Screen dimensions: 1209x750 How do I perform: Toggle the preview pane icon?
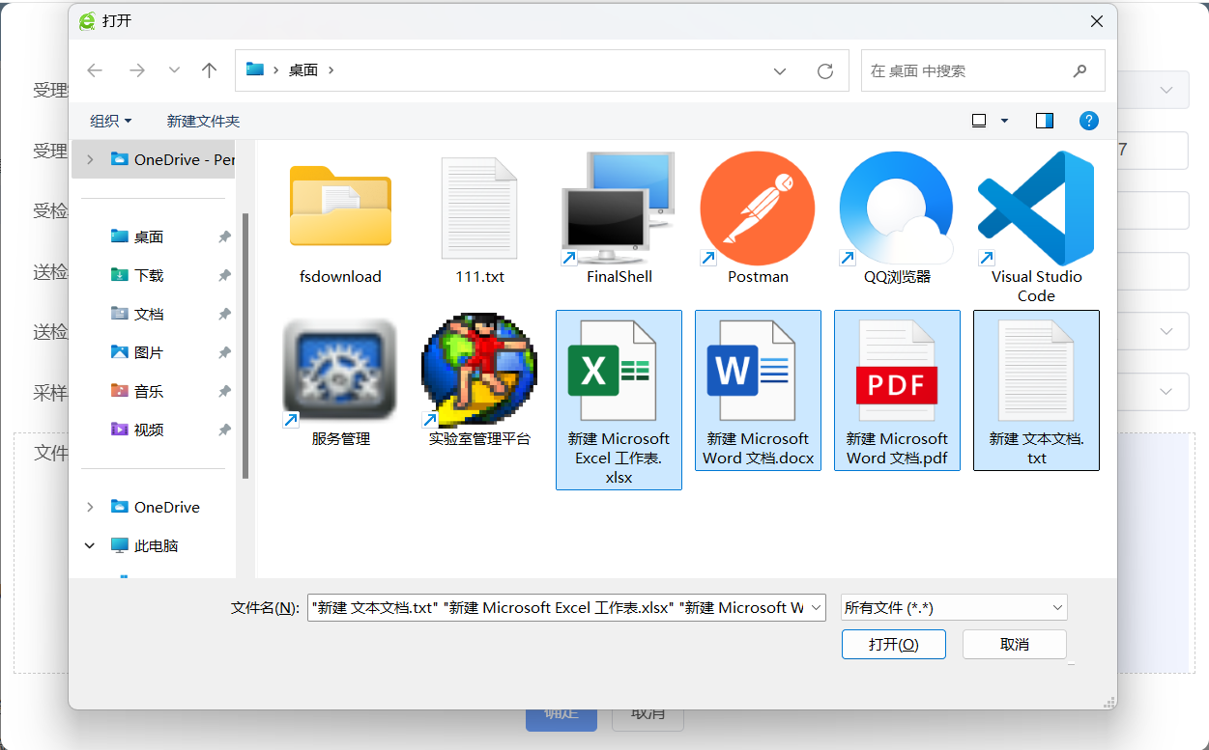coord(1045,121)
